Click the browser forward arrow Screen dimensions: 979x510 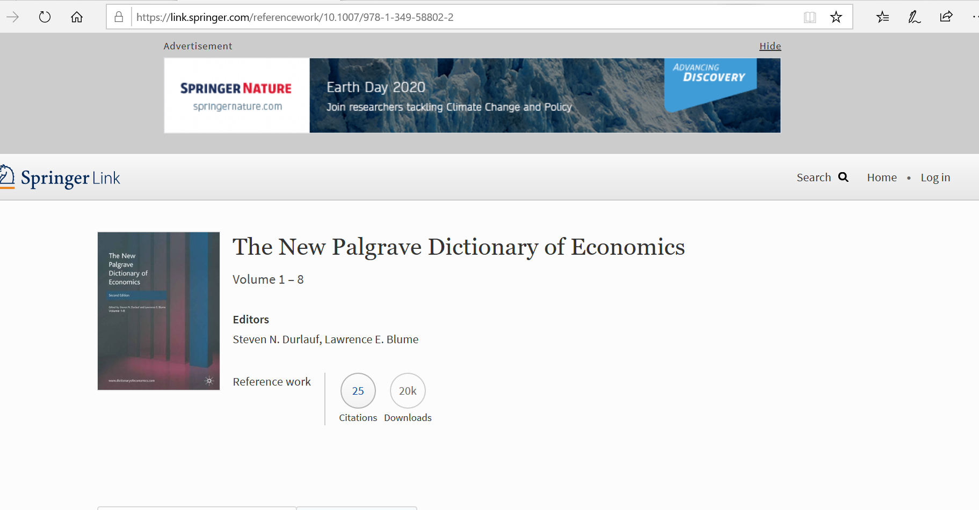pyautogui.click(x=13, y=17)
